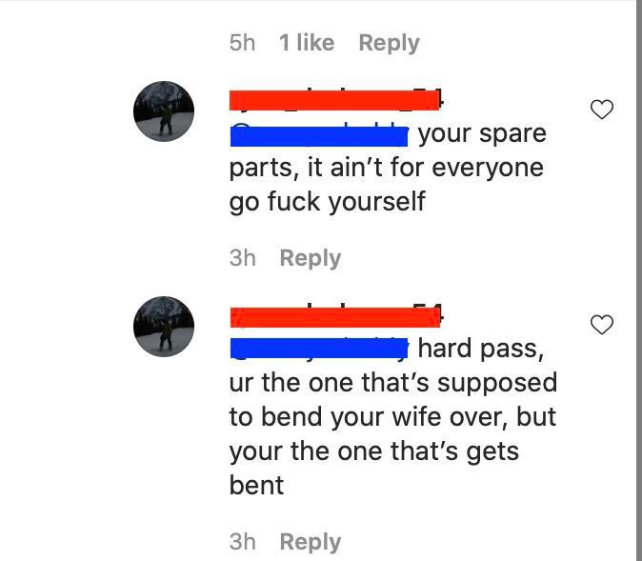Image resolution: width=642 pixels, height=561 pixels.
Task: Reply to the "your spare parts" comment
Action: (x=310, y=258)
